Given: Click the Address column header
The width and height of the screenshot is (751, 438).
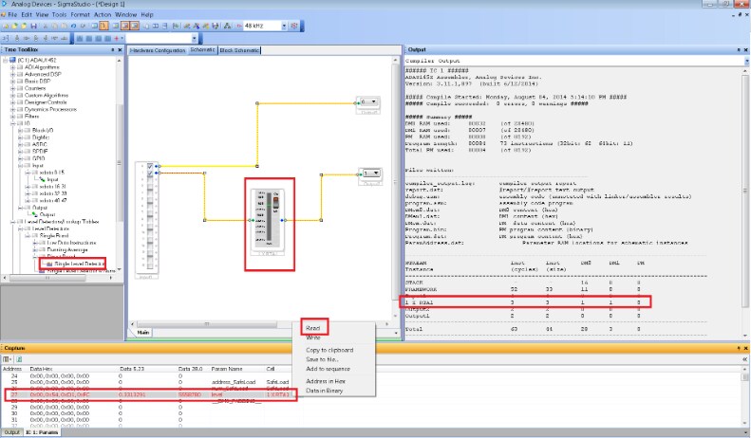Looking at the screenshot, I should click(x=12, y=369).
